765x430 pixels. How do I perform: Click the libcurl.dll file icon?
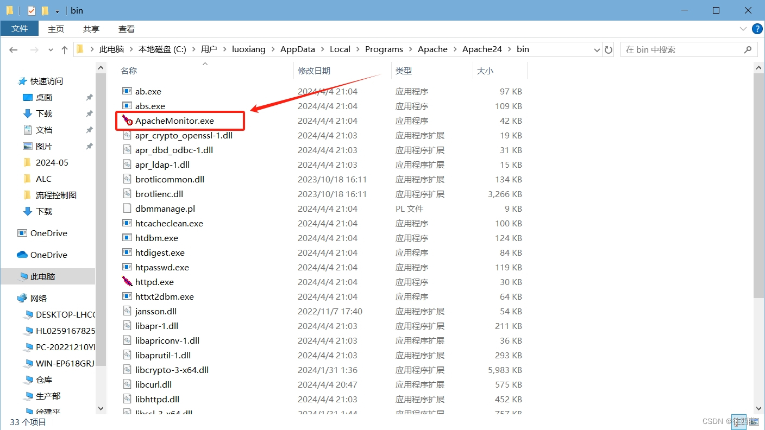[x=127, y=384]
